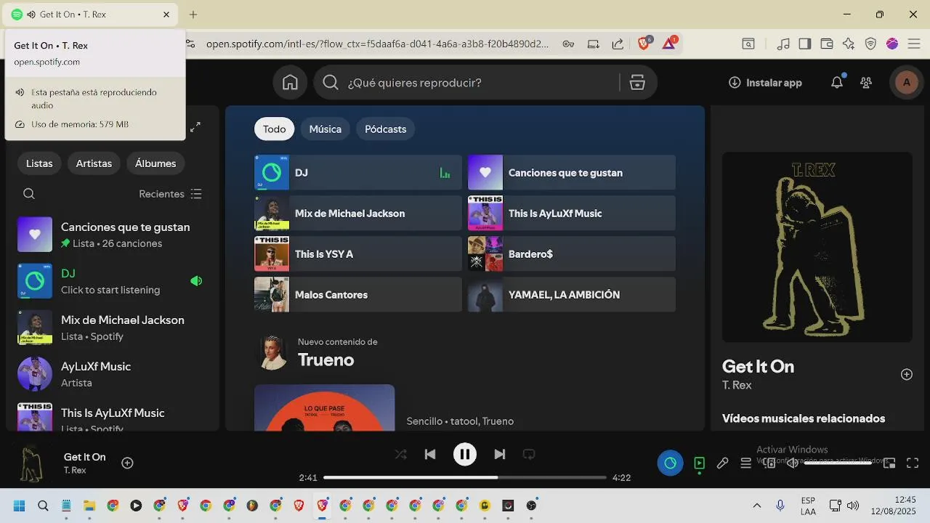Open the Bardero$ card
The image size is (930, 523).
pyautogui.click(x=572, y=254)
